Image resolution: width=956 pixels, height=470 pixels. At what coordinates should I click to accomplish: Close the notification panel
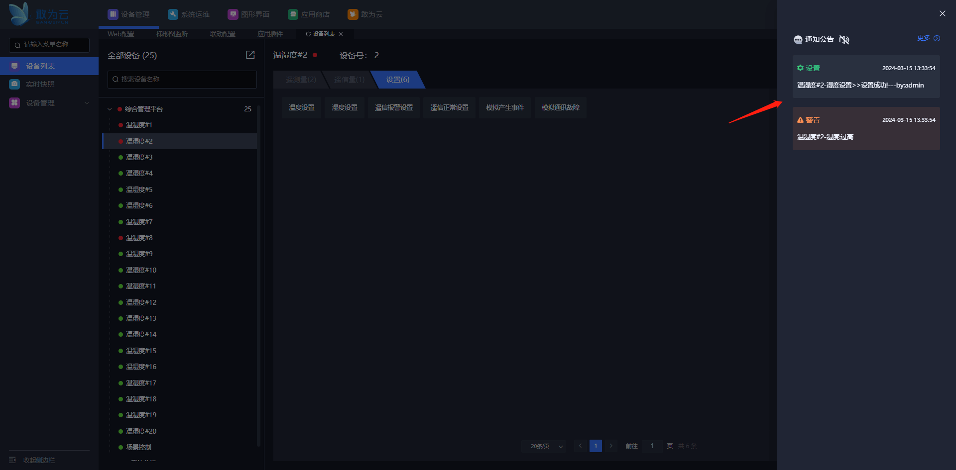[943, 13]
